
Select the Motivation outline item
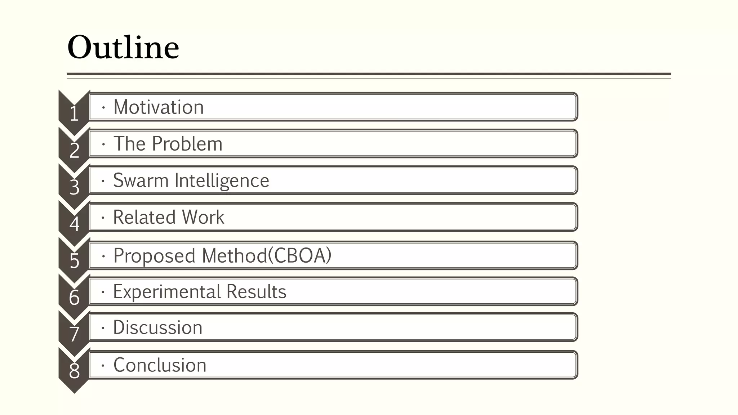[333, 107]
